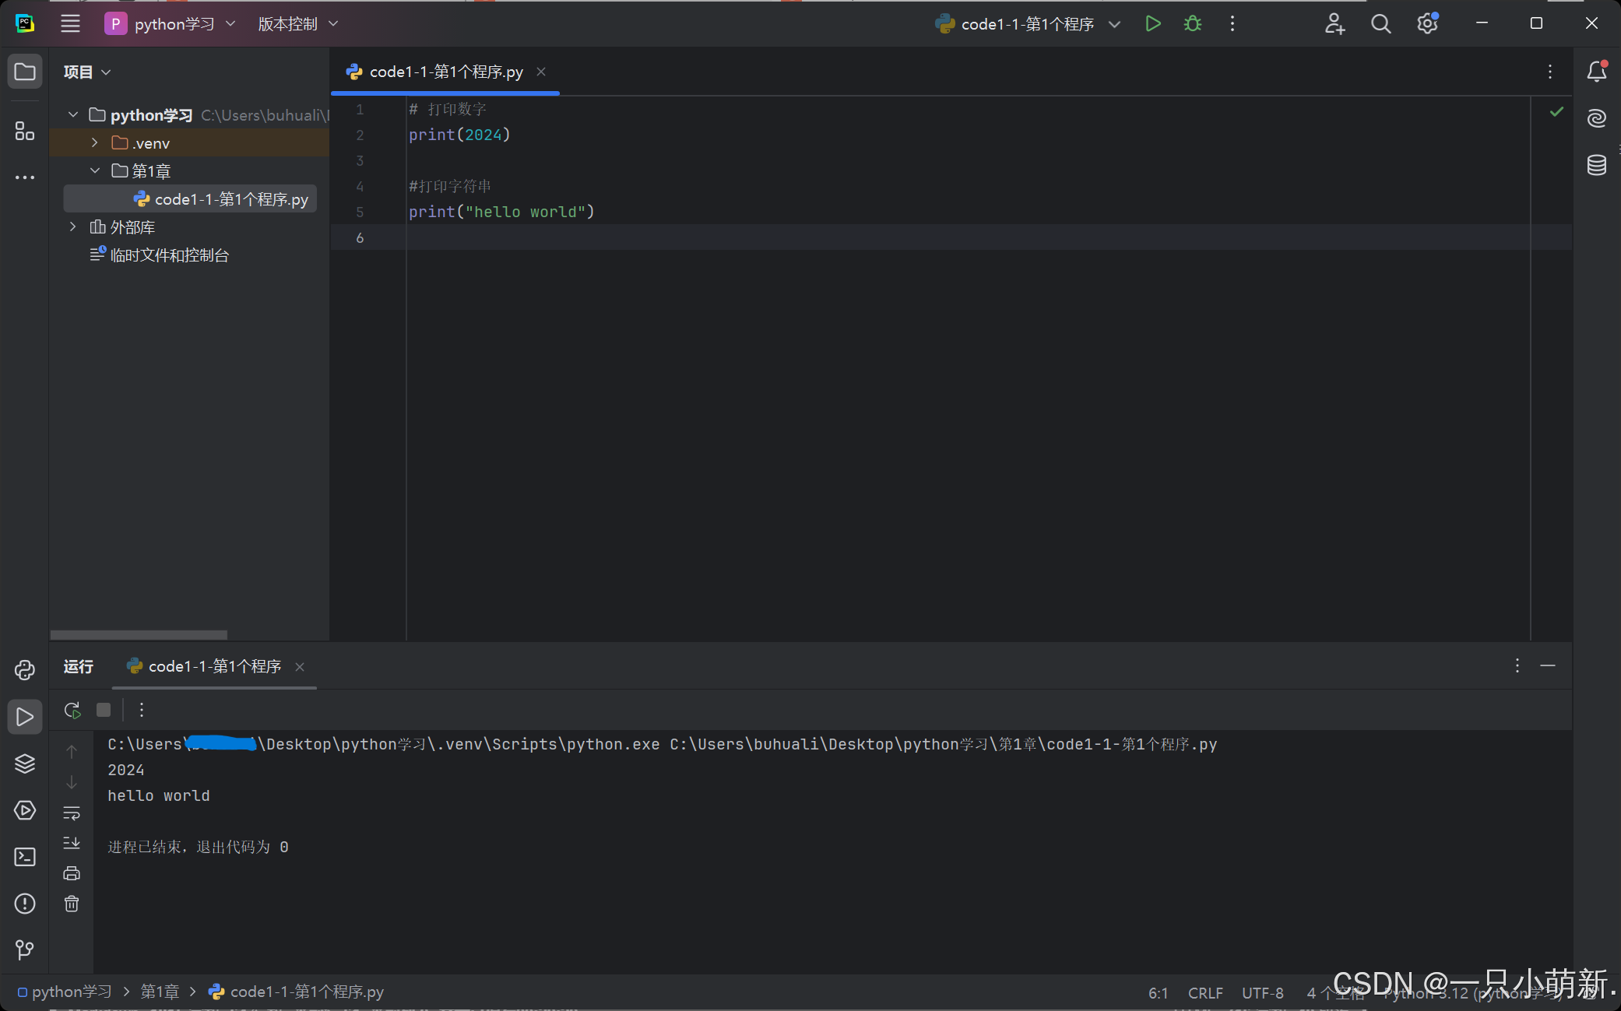
Task: Open the Git version control tool window
Action: tap(25, 950)
